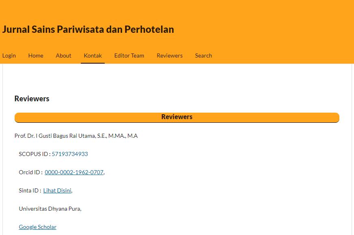Image resolution: width=354 pixels, height=235 pixels.
Task: Open the About menu item
Action: [x=63, y=56]
